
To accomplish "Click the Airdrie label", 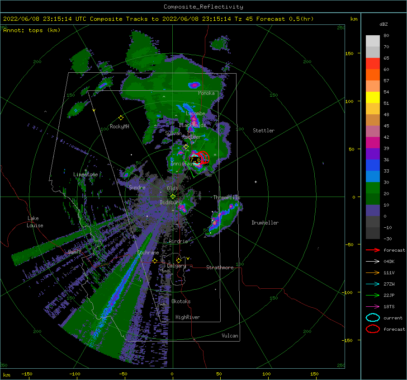I will coord(178,241).
